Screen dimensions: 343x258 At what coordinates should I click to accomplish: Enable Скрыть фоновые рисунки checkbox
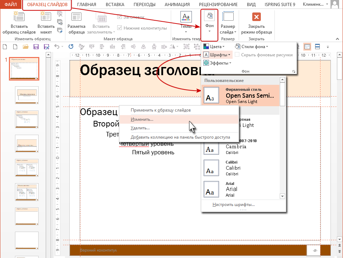click(x=237, y=55)
